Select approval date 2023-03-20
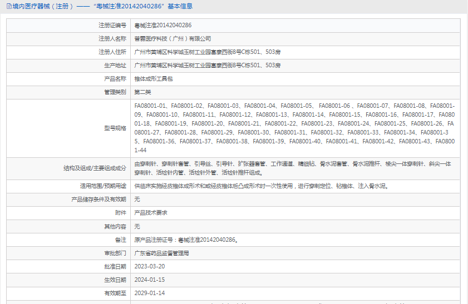 tap(150, 266)
